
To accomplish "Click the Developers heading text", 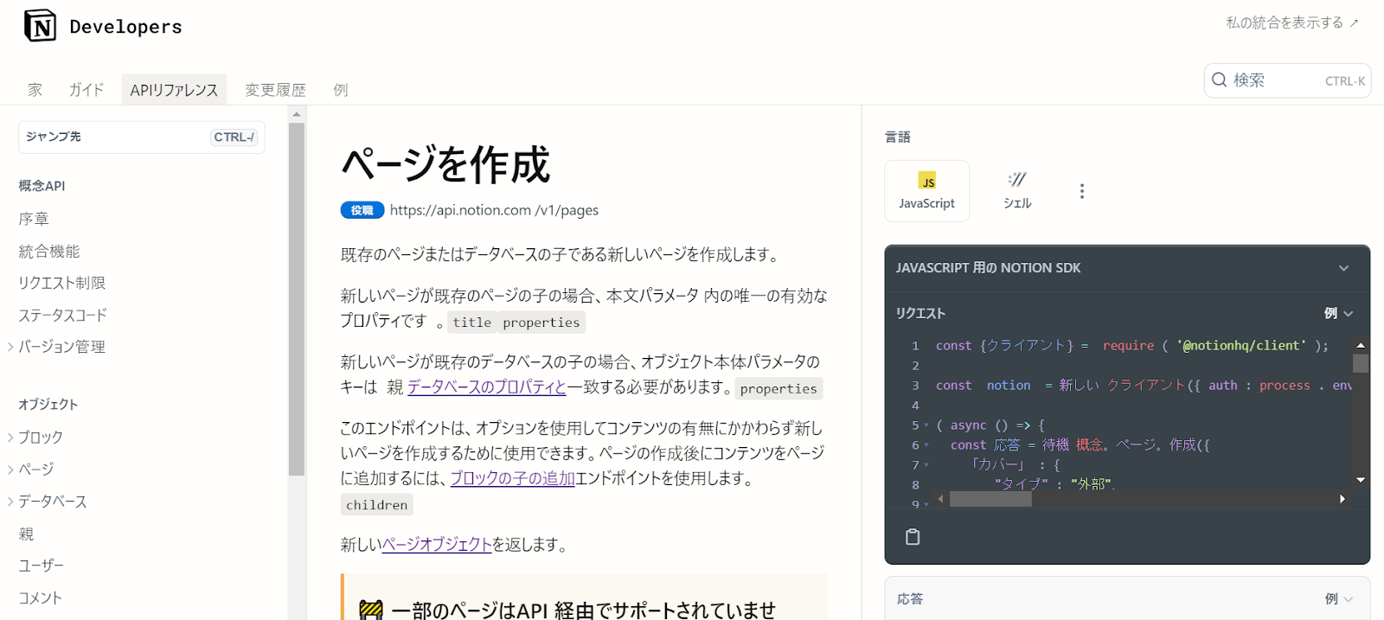I will click(126, 27).
